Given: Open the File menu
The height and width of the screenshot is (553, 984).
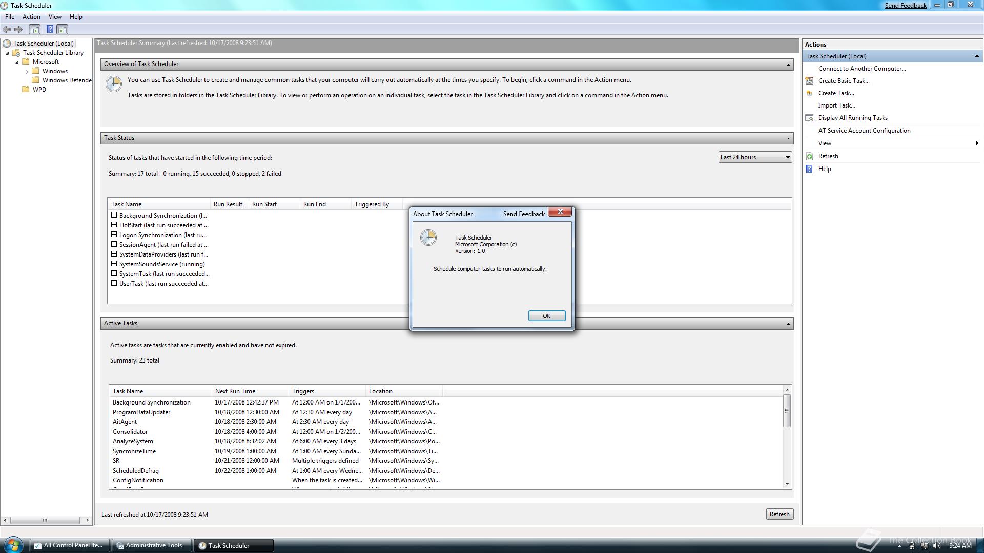Looking at the screenshot, I should 10,17.
